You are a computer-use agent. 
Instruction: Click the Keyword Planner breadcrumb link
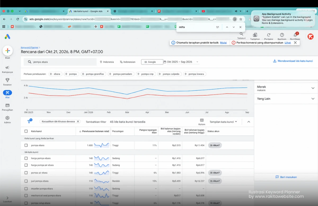30,48
